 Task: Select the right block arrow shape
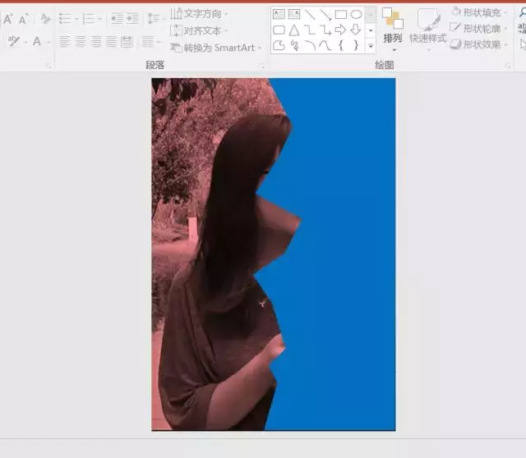click(341, 30)
